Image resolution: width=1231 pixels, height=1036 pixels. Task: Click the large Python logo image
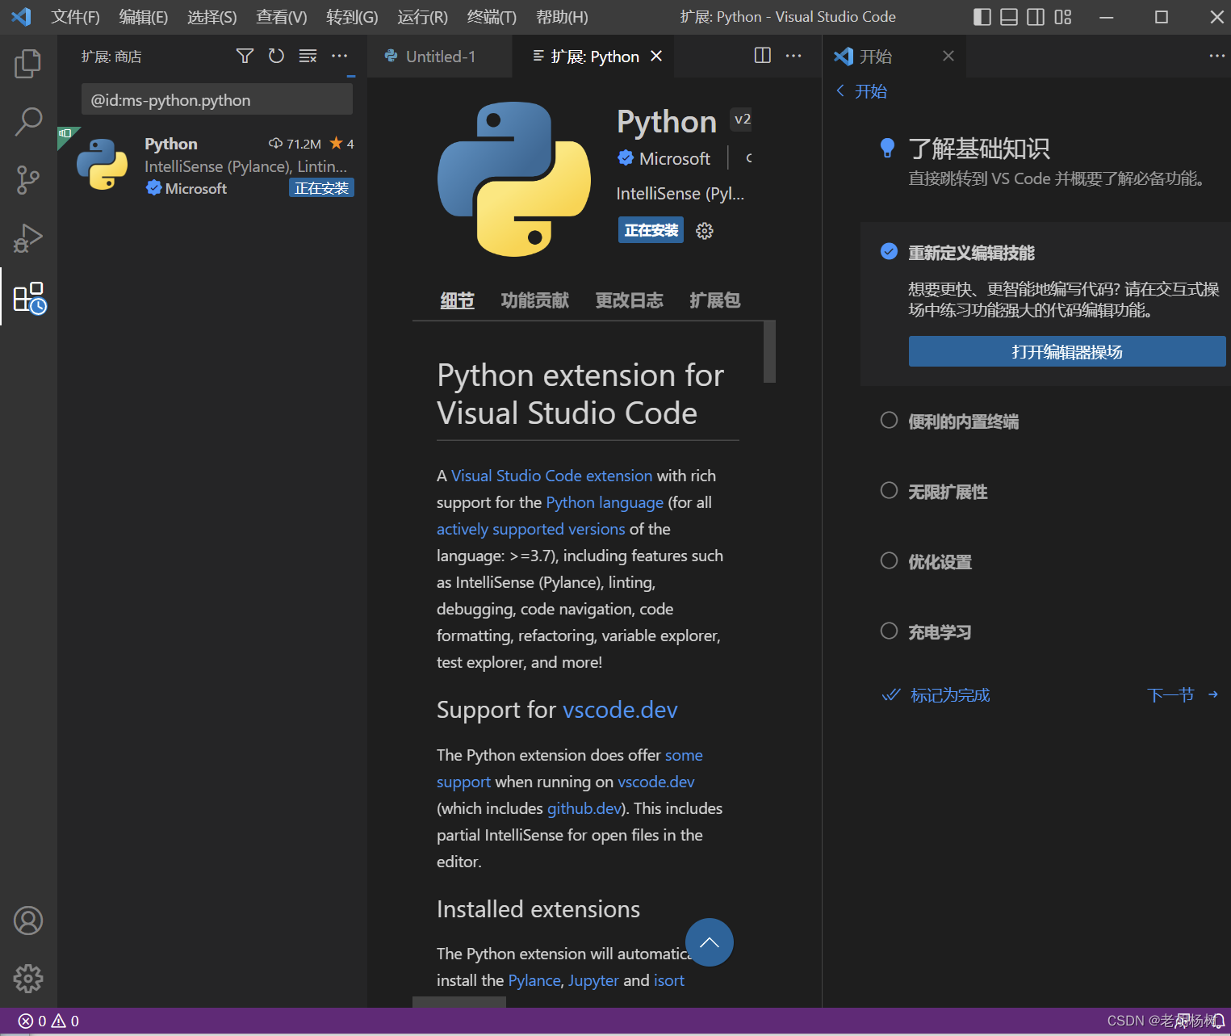(x=514, y=178)
